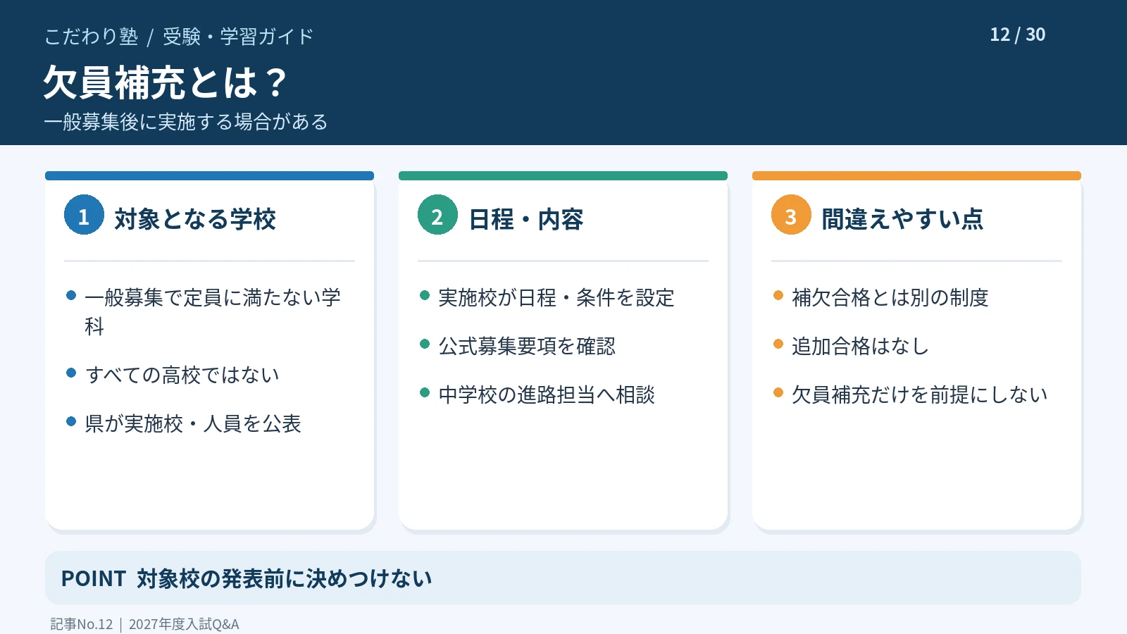Click the POINT 対象校の発表前に決めつけない banner
The height and width of the screenshot is (634, 1127).
pyautogui.click(x=563, y=578)
